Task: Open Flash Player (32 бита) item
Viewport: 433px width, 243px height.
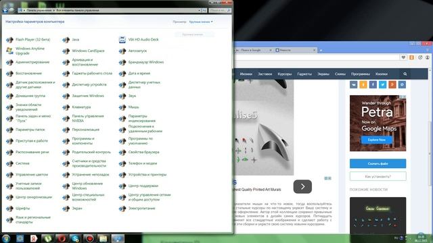Action: click(x=28, y=40)
